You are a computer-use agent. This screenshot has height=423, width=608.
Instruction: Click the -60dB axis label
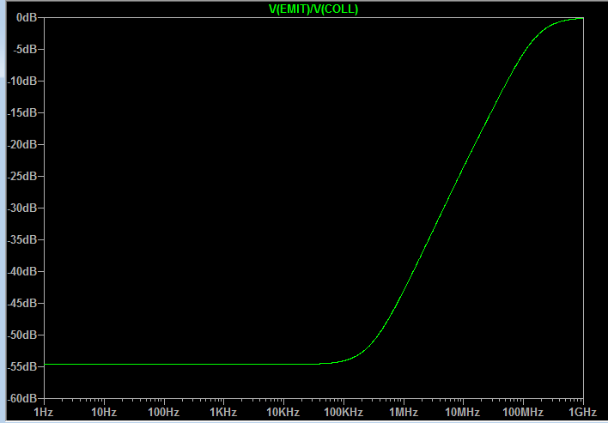coord(22,398)
